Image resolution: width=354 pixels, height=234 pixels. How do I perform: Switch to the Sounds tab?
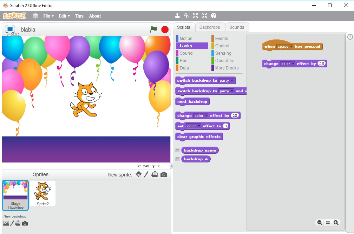point(237,27)
